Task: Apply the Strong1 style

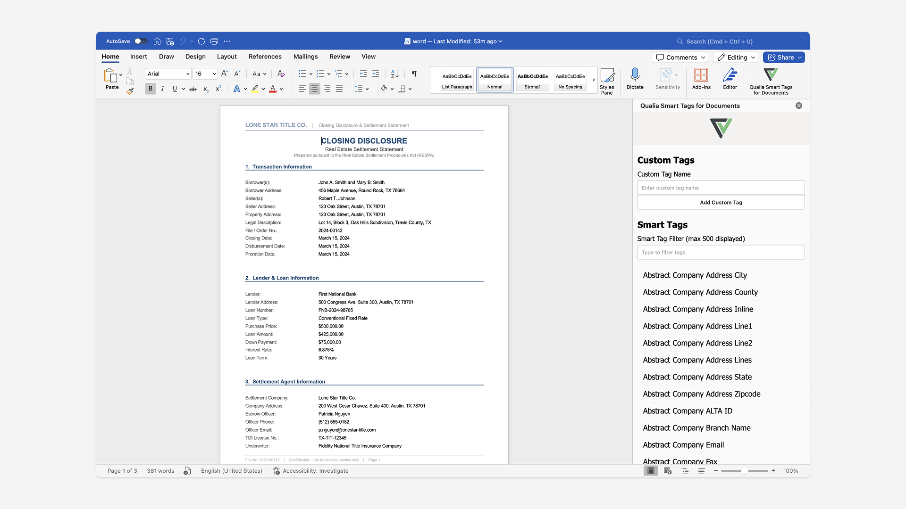Action: coord(533,80)
